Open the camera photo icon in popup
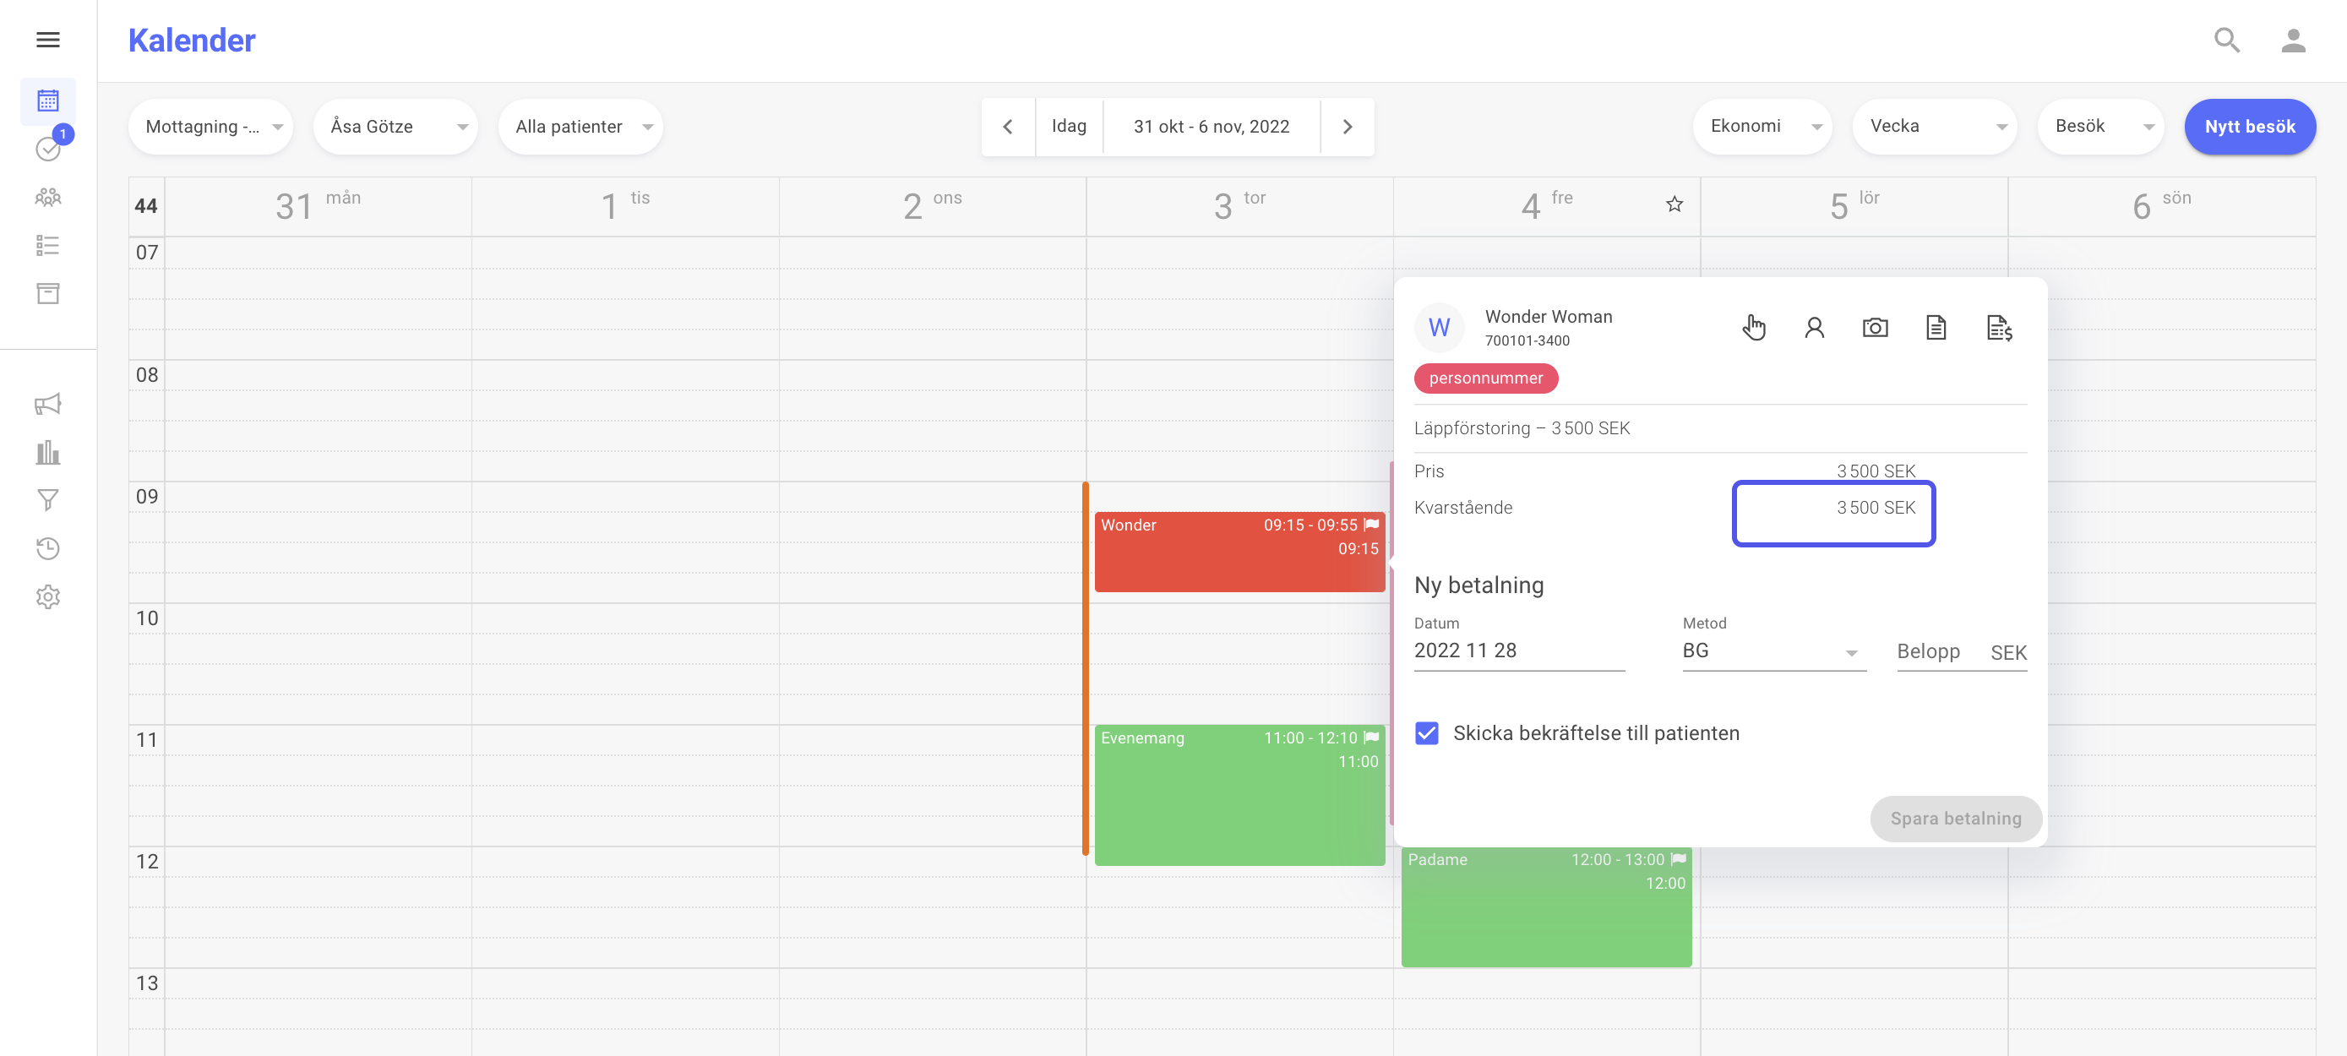The image size is (2347, 1056). point(1875,327)
